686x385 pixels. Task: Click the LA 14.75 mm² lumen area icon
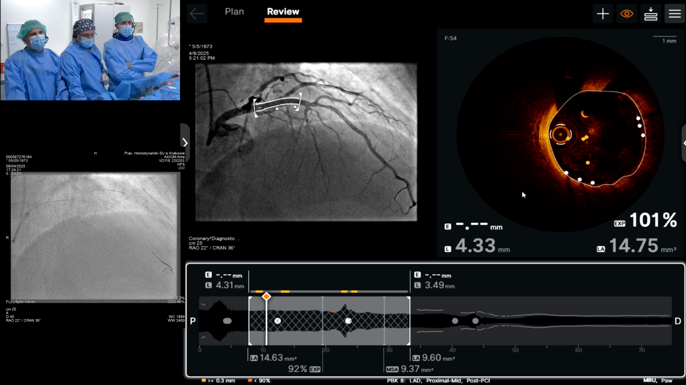click(x=601, y=249)
